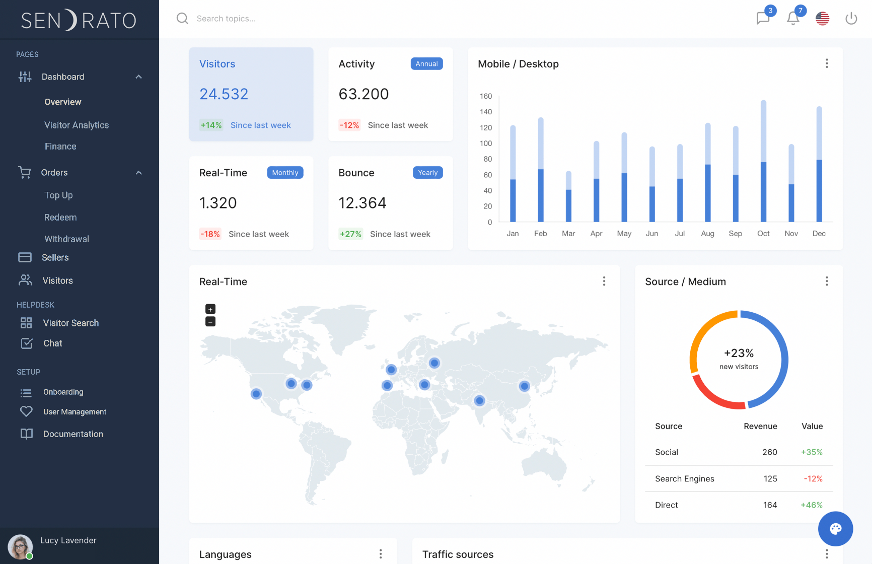Open the theme palette floating button

pyautogui.click(x=835, y=529)
